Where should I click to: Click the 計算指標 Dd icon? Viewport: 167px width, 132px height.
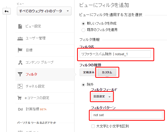point(20,109)
